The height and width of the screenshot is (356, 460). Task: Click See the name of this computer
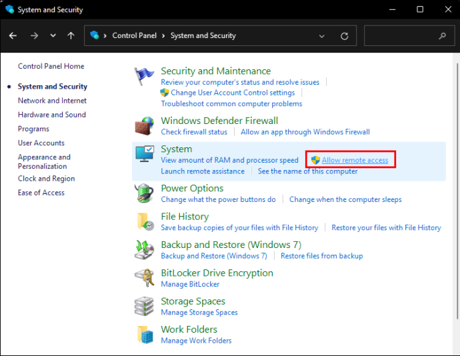tap(307, 171)
